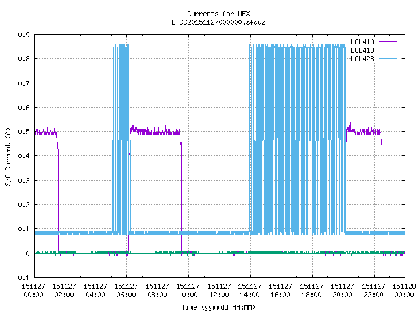
Task: Click the 0.6 y-axis tick label
Action: (23, 108)
